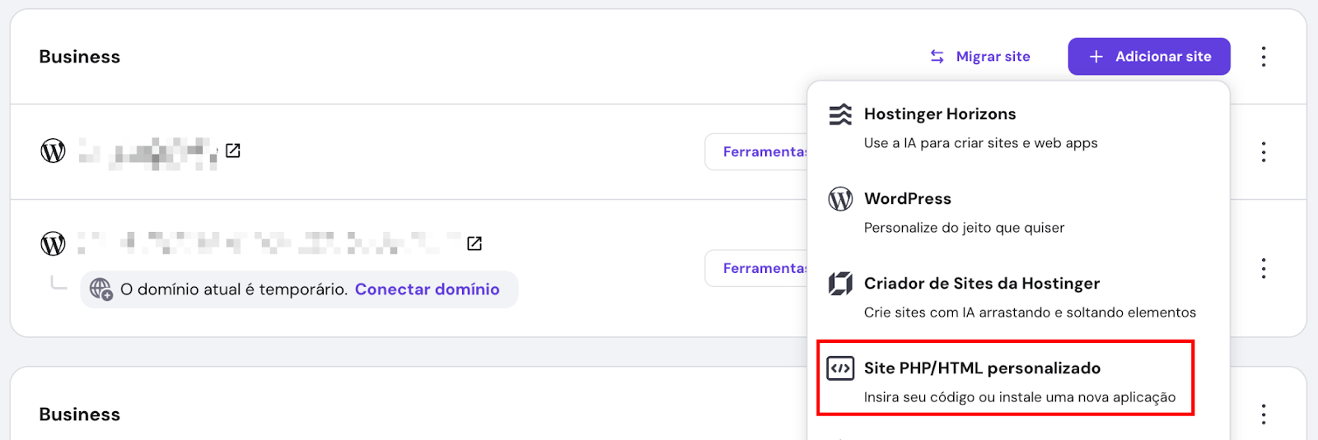
Task: Open three-dot menu of the lower Business plan
Action: point(1264,415)
